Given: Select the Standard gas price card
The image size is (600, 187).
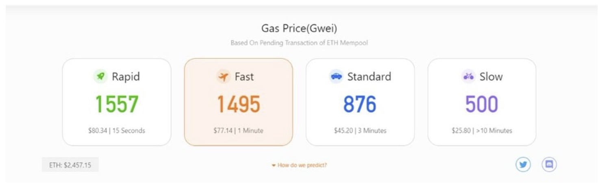Looking at the screenshot, I should (x=360, y=102).
